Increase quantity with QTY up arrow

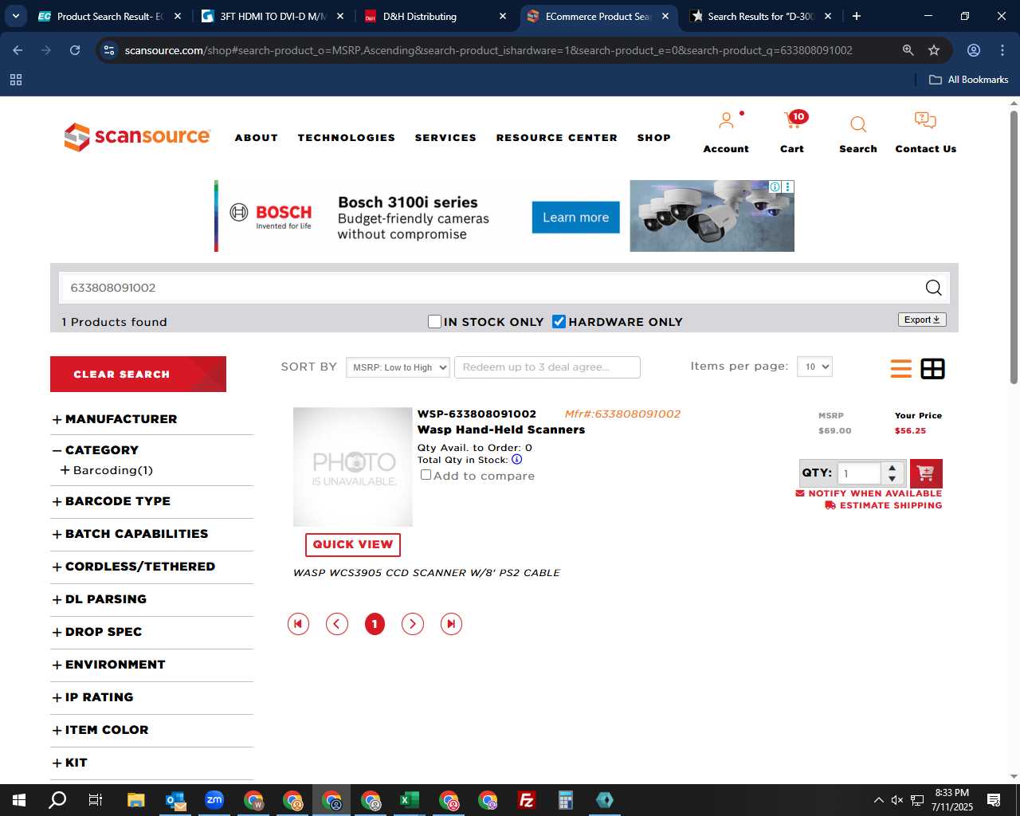(892, 468)
